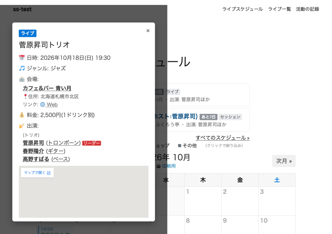The width and height of the screenshot is (332, 234).
Task: Click the red リーダー badge
Action: click(91, 143)
